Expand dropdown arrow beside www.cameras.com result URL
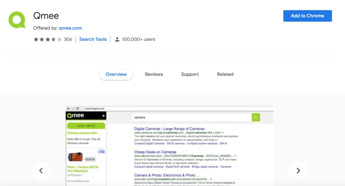The height and width of the screenshot is (186, 345). 223,133
